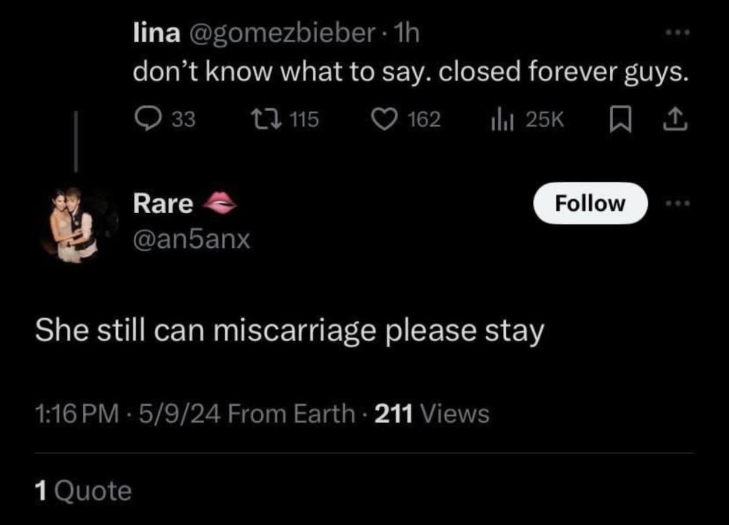Viewport: 729px width, 525px height.
Task: Open the Rare profile picture
Action: click(78, 225)
